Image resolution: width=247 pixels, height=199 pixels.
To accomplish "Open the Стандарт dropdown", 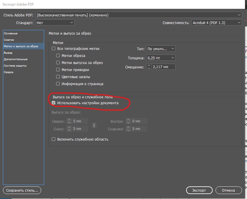I will point(55,23).
